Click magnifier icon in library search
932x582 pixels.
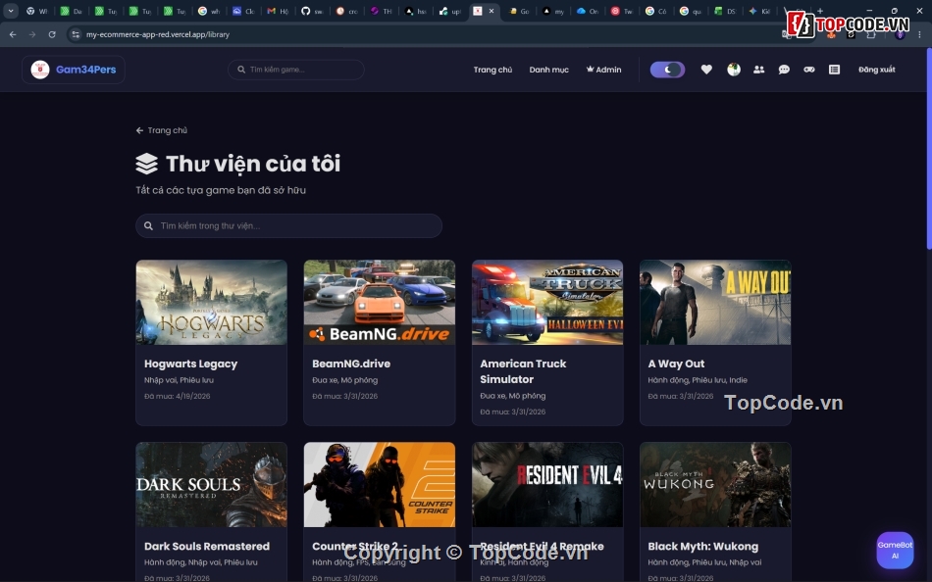click(x=148, y=225)
